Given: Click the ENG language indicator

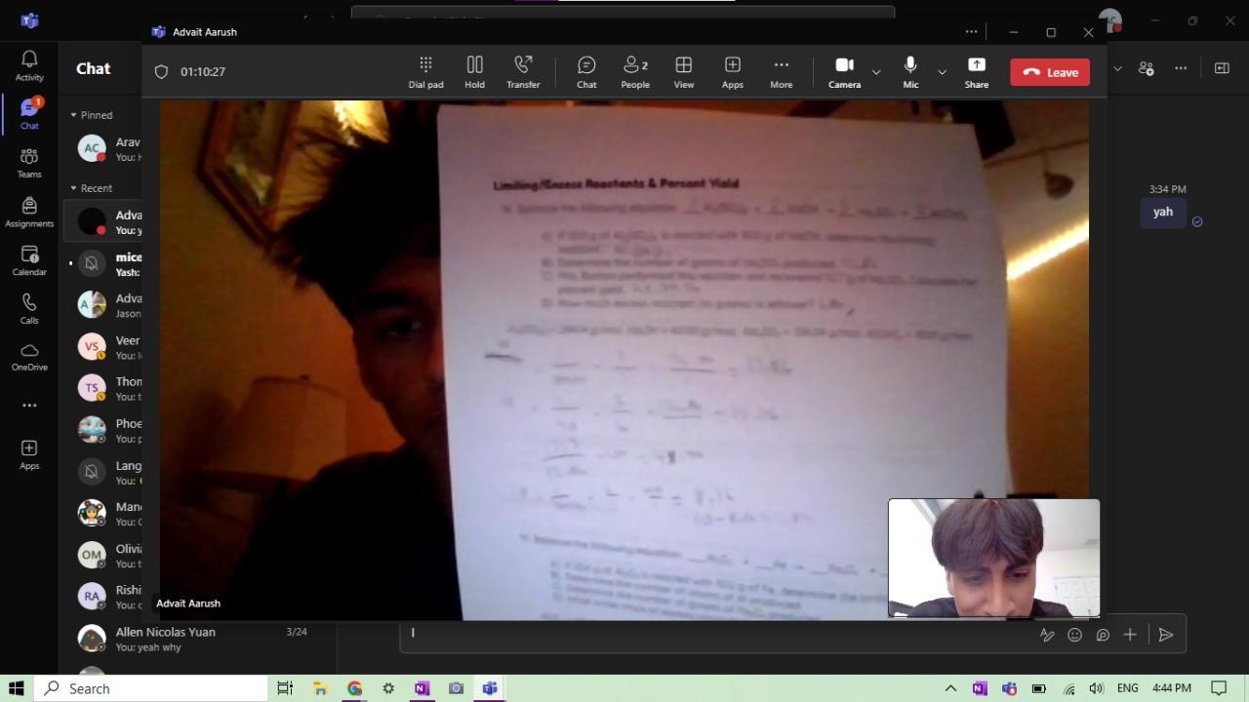Looking at the screenshot, I should (1127, 688).
